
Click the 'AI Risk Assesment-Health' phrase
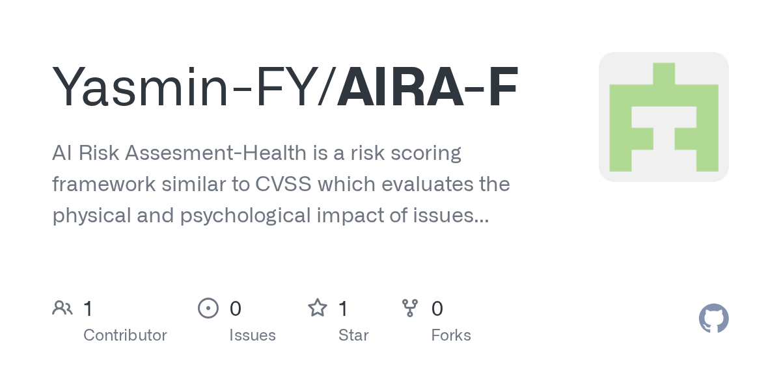click(x=179, y=153)
